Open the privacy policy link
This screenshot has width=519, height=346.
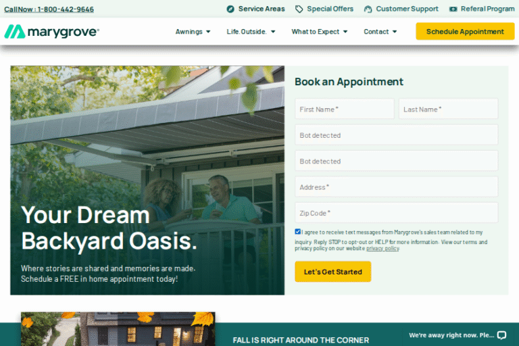coord(382,248)
